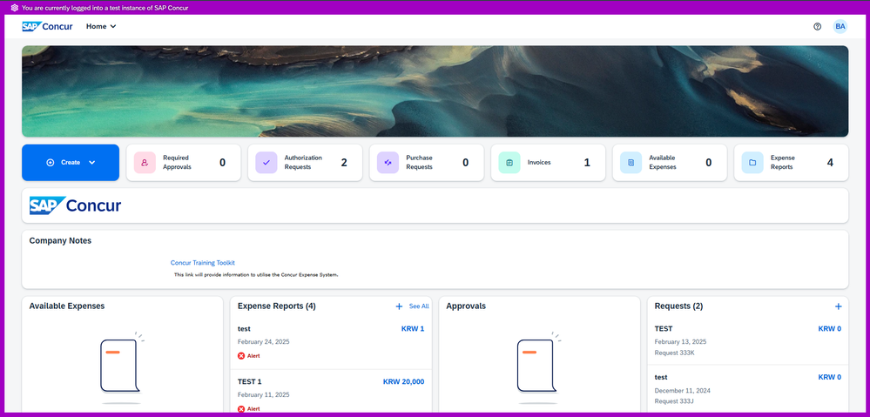Click the Expense Reports folder icon
The width and height of the screenshot is (870, 417).
(752, 163)
